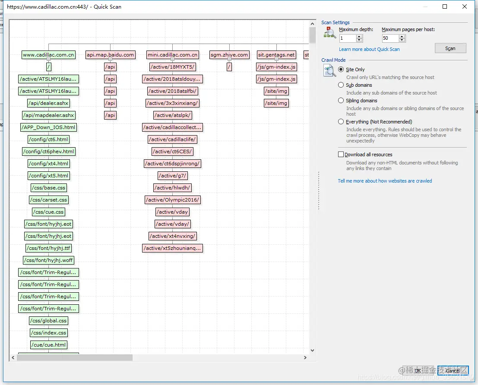Select the /active/ct6dspjinrong/ node
The width and height of the screenshot is (478, 385).
[173, 164]
